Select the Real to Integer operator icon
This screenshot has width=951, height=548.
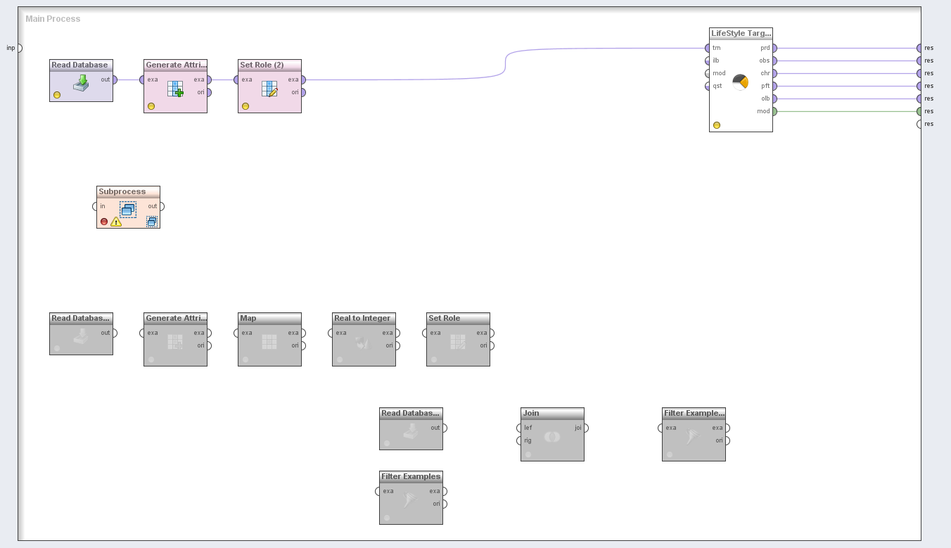click(x=363, y=342)
